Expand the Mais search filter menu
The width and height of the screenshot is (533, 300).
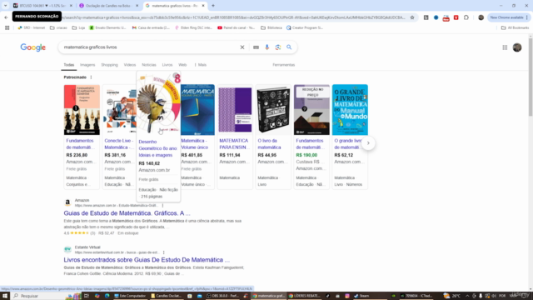(201, 65)
